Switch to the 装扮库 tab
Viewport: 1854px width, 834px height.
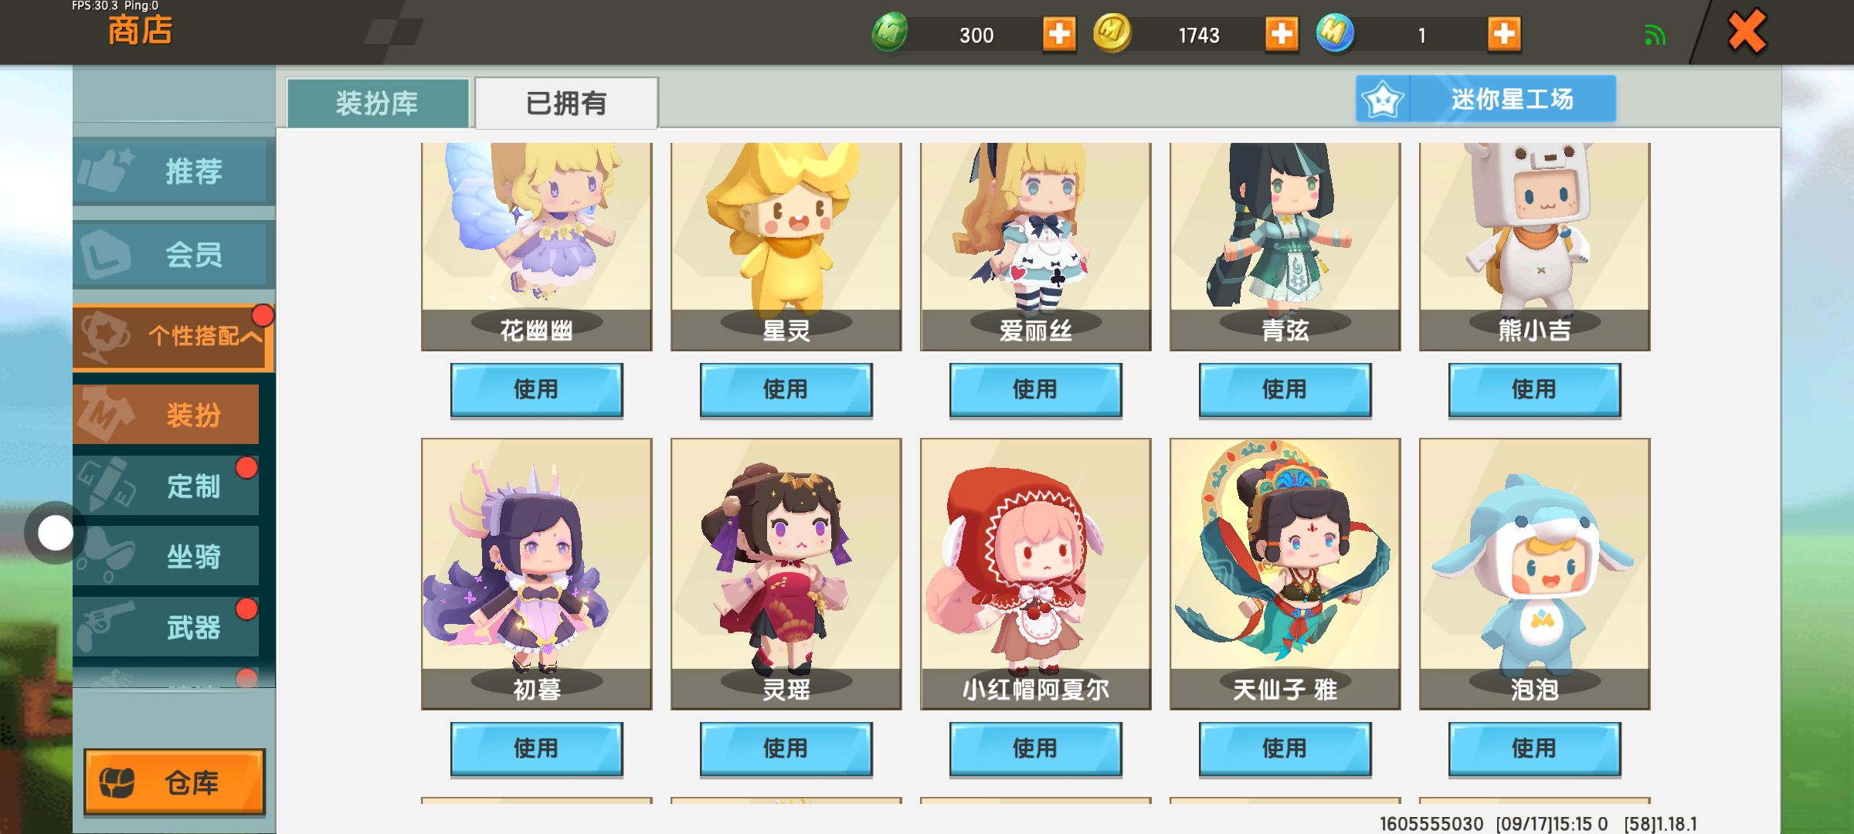pyautogui.click(x=378, y=103)
